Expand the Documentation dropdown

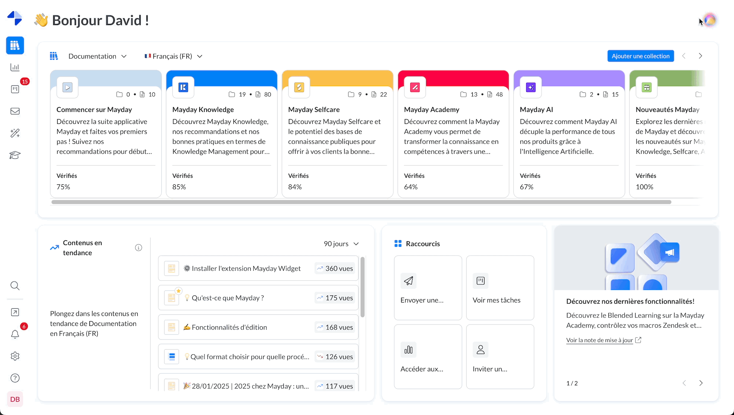point(97,56)
